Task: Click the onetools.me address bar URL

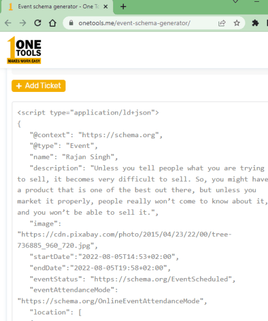Action: 135,23
